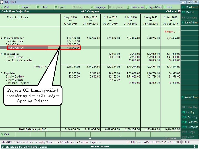
Task: Select Sundry Debtors under Payables
Action: tap(14, 80)
